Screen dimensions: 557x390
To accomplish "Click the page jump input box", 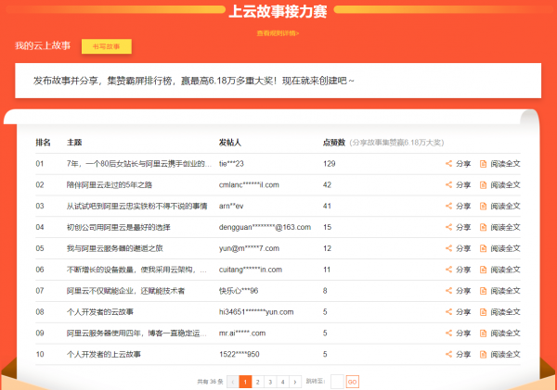I will coord(336,381).
